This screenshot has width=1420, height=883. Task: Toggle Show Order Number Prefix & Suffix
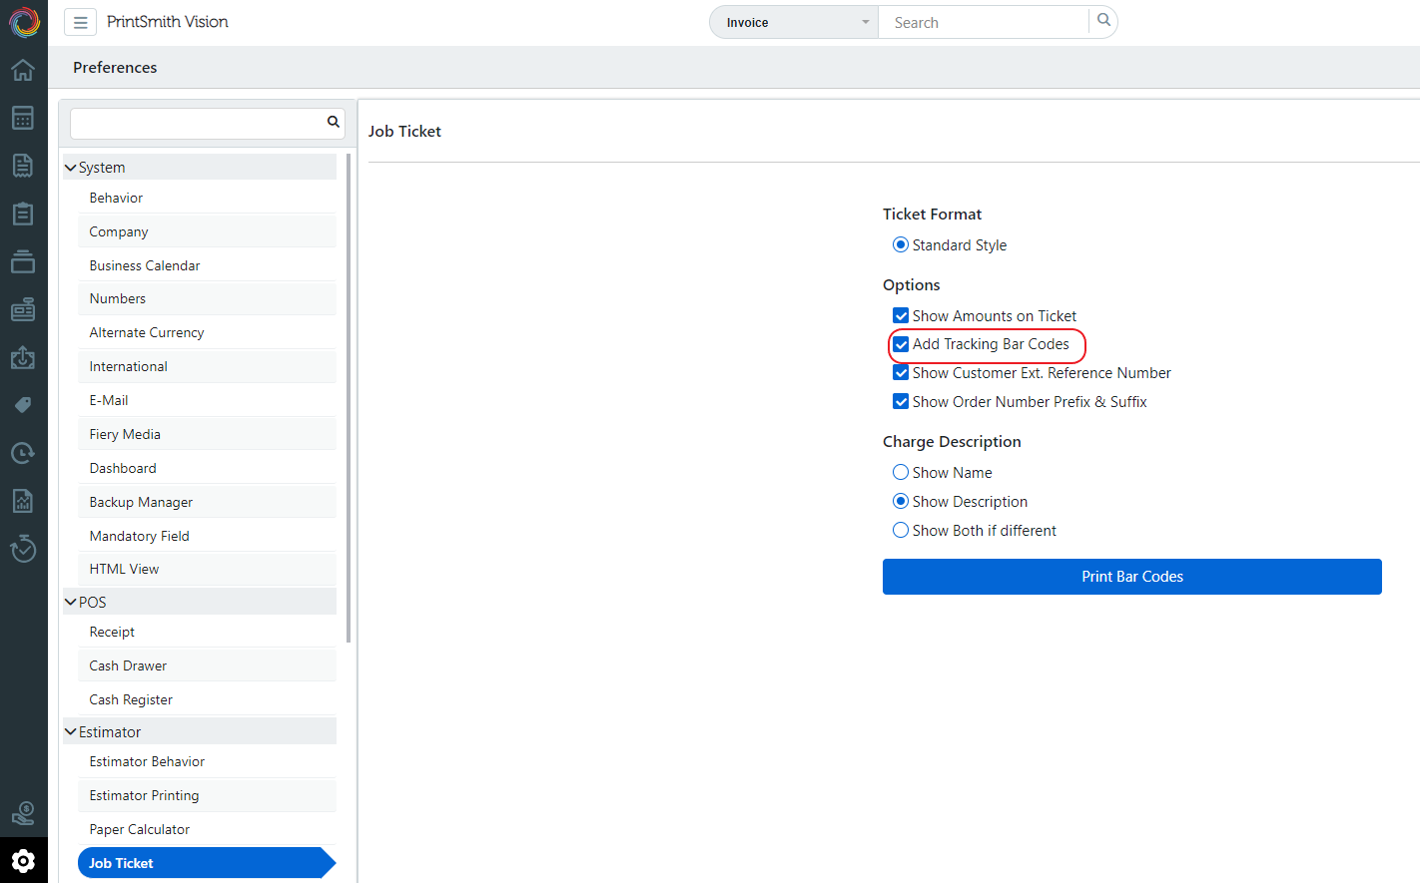tap(901, 402)
